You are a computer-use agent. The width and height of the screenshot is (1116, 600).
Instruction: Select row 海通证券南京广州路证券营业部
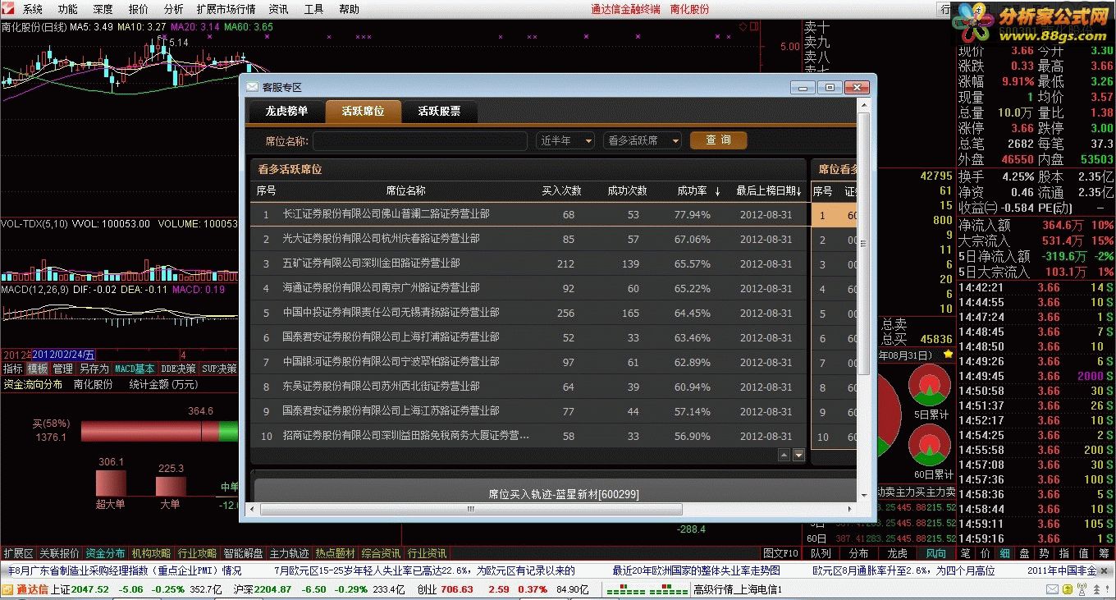(528, 288)
